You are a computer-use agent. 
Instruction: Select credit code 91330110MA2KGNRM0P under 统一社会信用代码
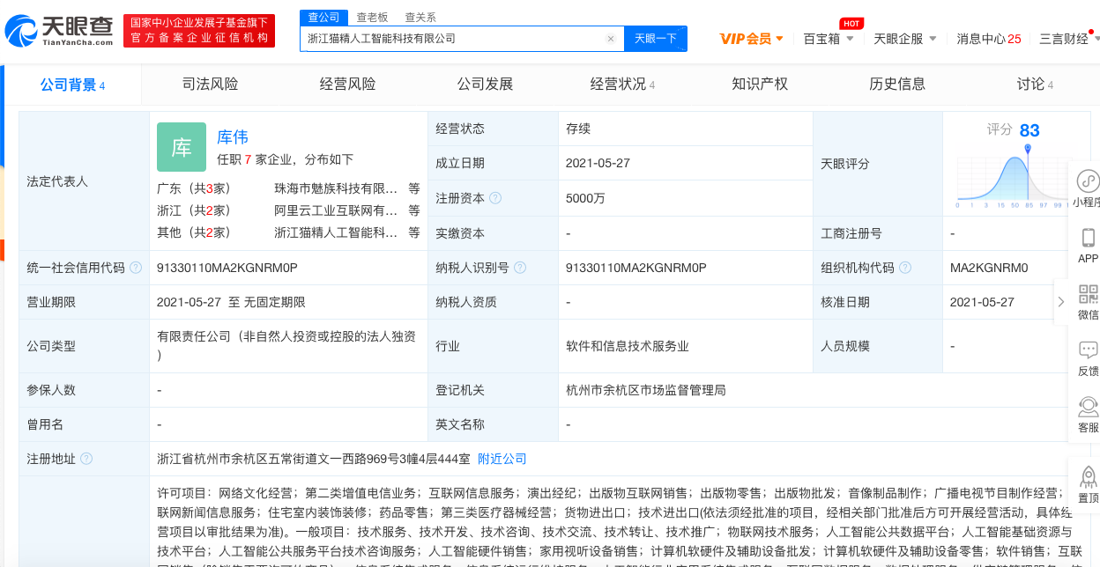pyautogui.click(x=227, y=268)
